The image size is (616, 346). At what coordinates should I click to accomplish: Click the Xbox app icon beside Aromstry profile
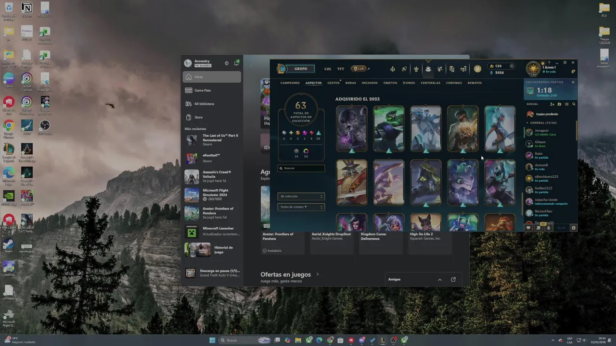pyautogui.click(x=226, y=63)
